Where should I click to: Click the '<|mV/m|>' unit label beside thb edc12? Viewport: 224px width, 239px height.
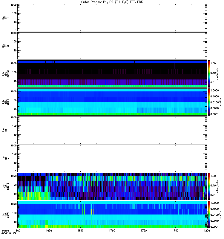[218, 74]
